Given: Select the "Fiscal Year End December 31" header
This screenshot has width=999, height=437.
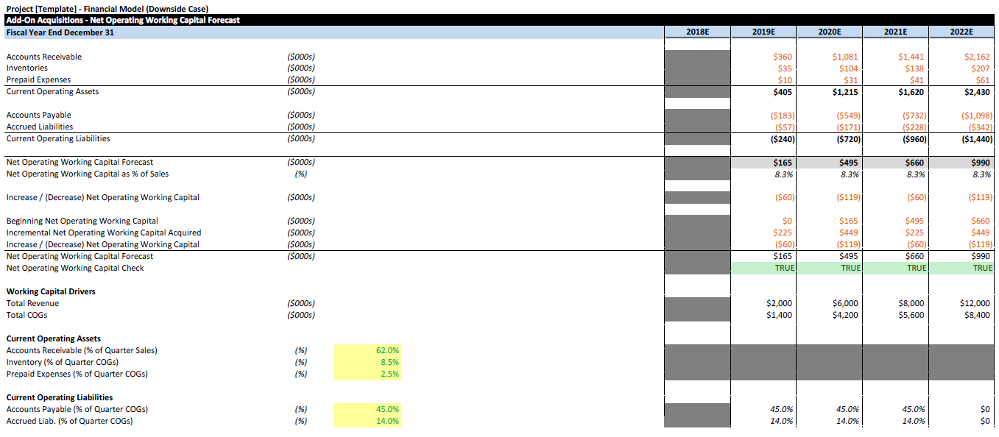Looking at the screenshot, I should click(60, 32).
